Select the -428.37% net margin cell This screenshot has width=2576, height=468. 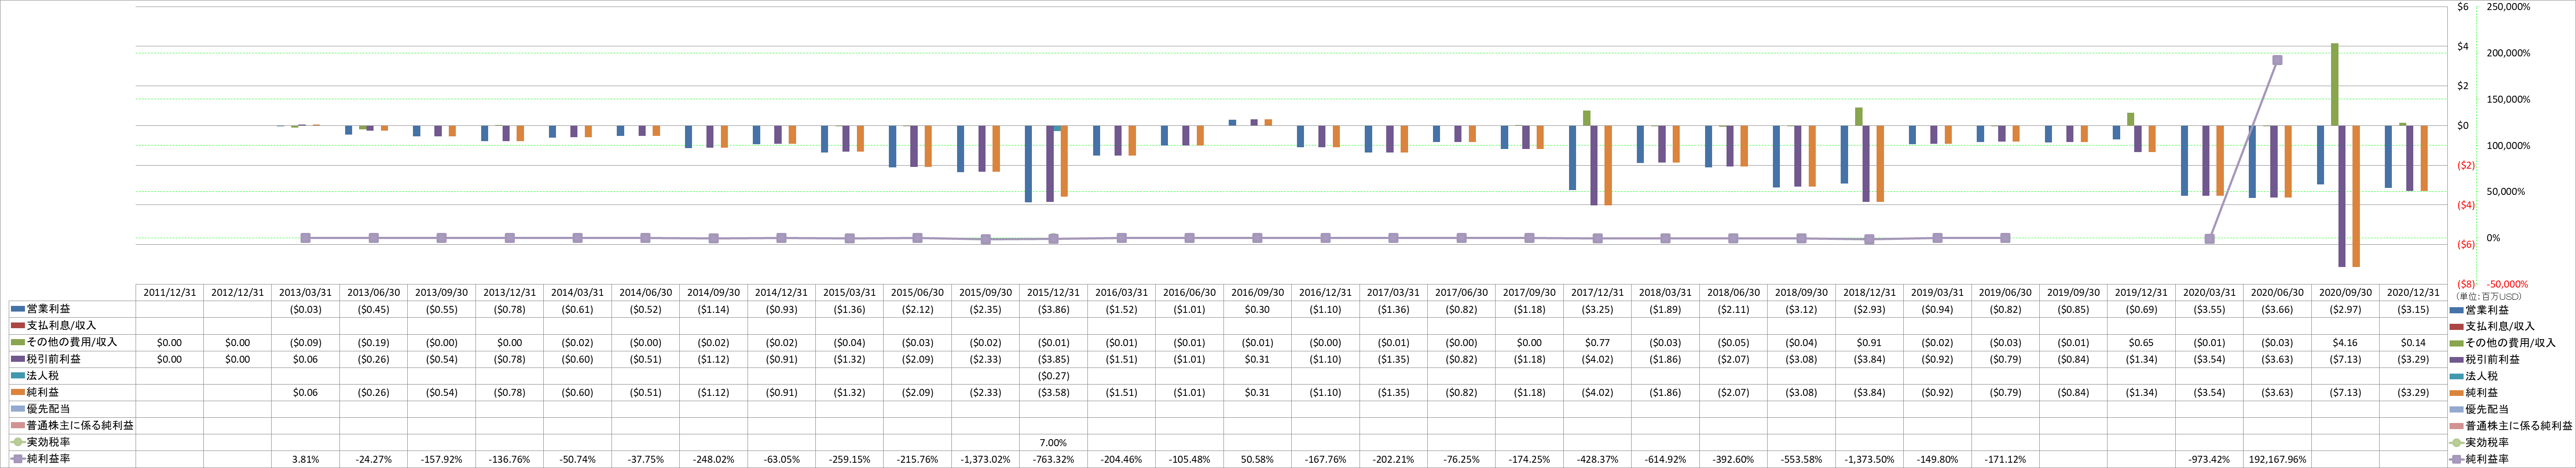pyautogui.click(x=1597, y=459)
